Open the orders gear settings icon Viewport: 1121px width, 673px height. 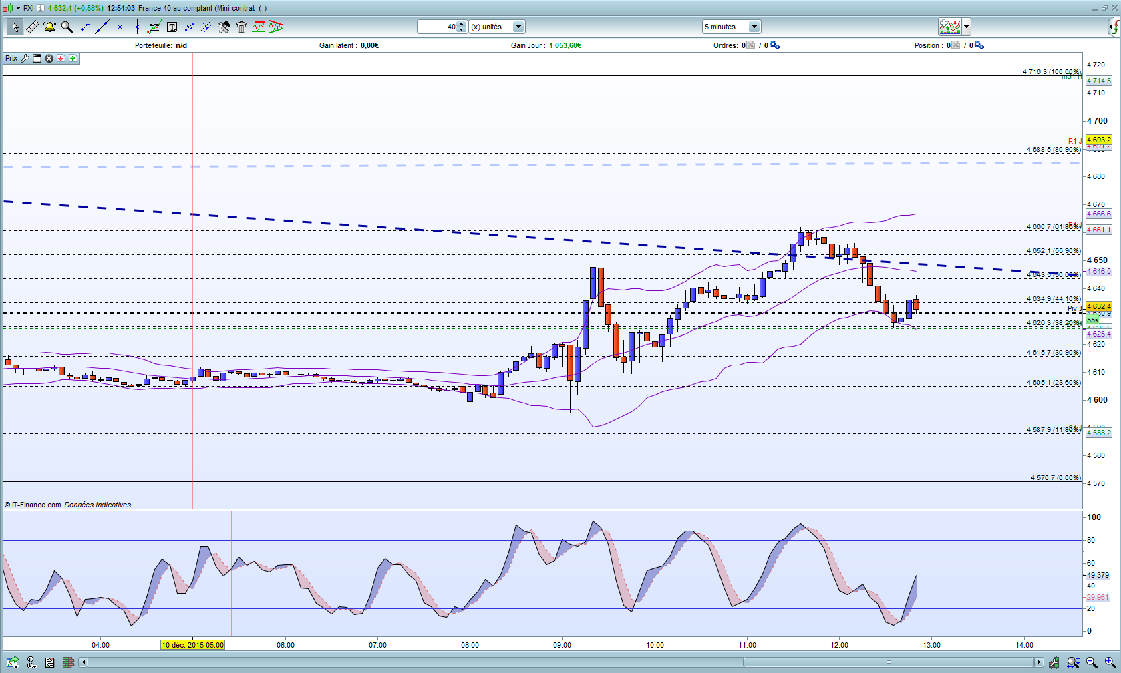tap(774, 45)
